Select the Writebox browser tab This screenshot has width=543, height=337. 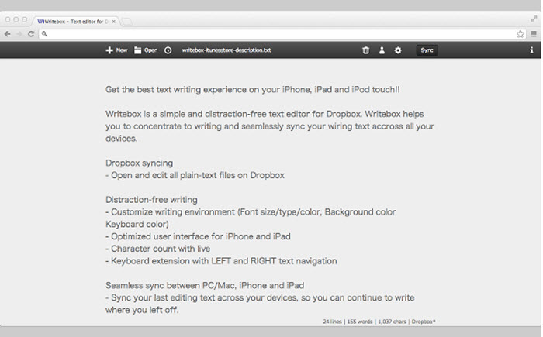[x=74, y=22]
